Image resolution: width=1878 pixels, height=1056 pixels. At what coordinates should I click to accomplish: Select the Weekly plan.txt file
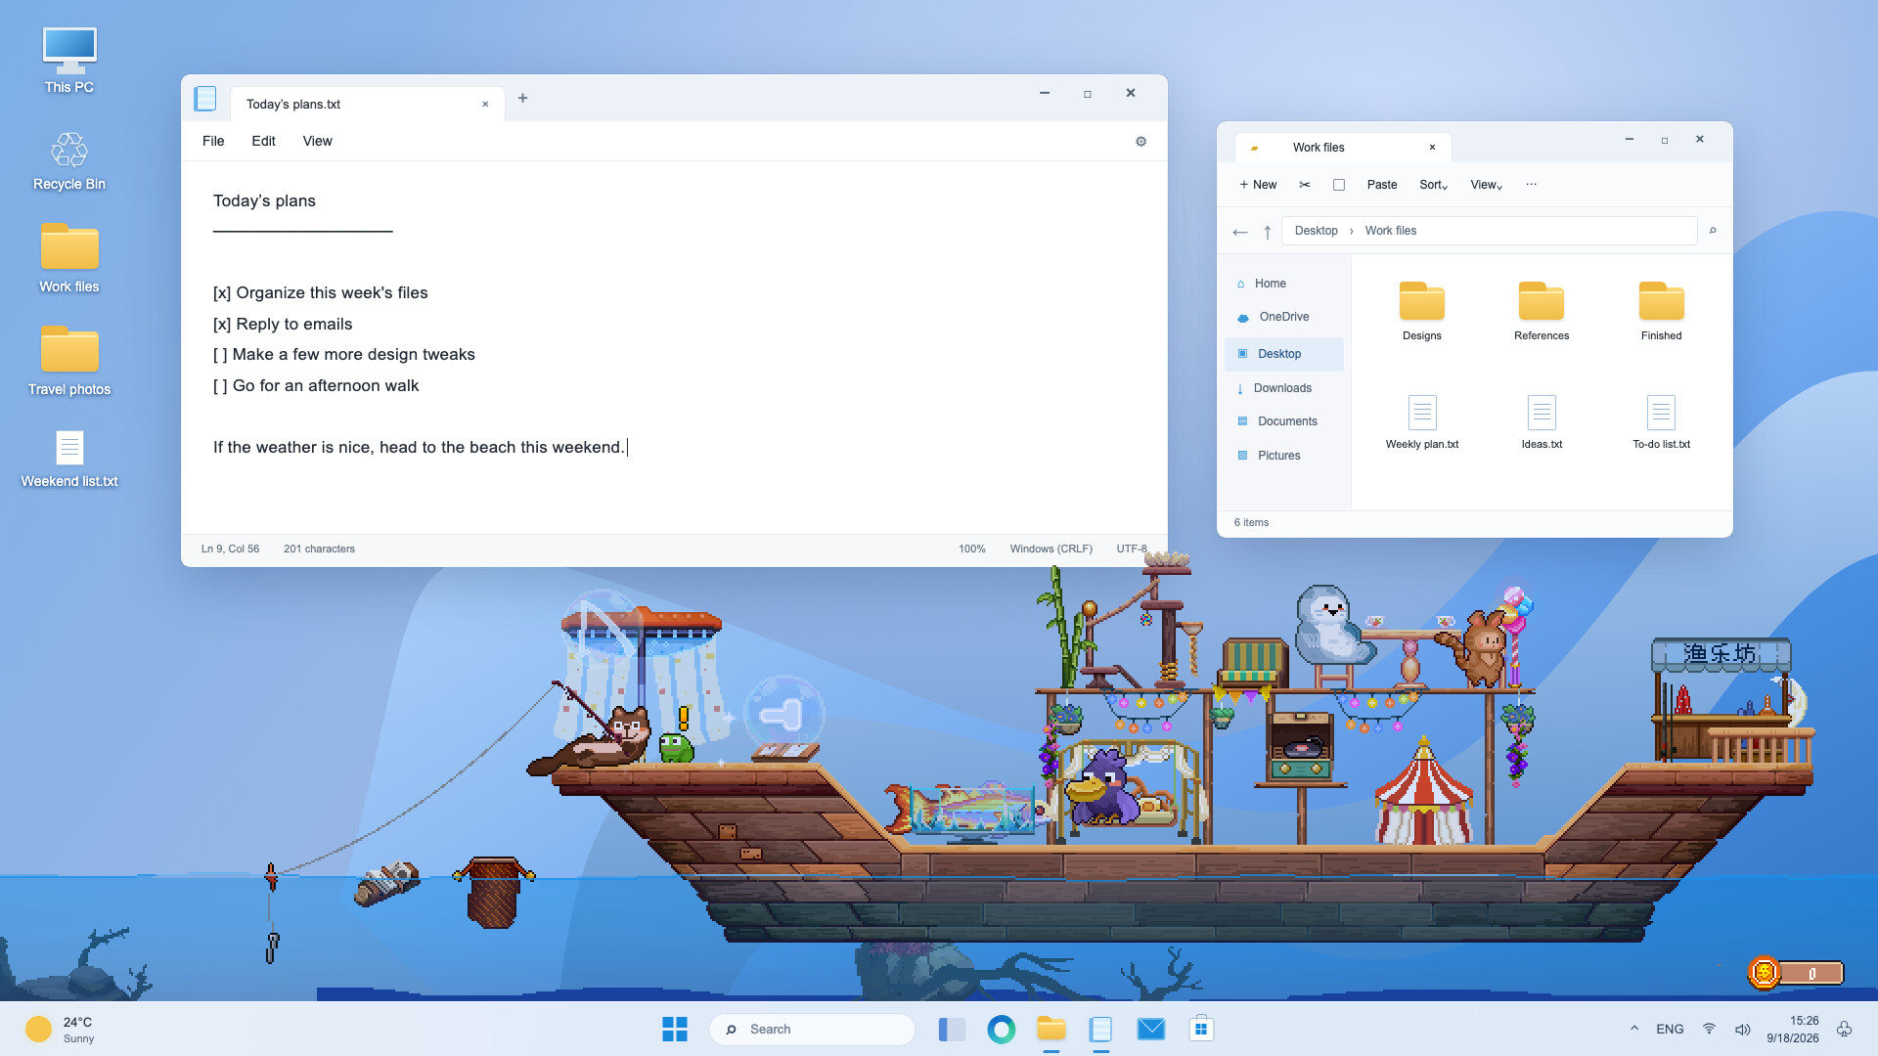[x=1422, y=421]
